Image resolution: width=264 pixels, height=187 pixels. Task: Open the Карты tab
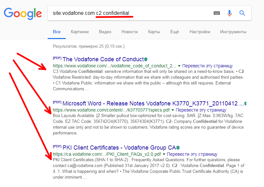pos(154,32)
